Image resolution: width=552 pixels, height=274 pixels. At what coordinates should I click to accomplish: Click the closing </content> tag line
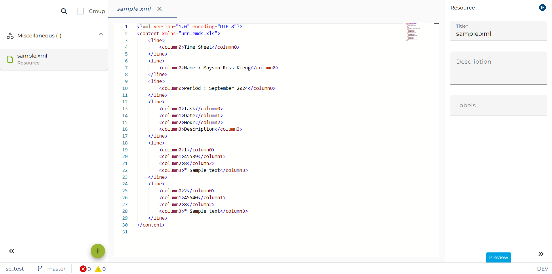tap(151, 225)
